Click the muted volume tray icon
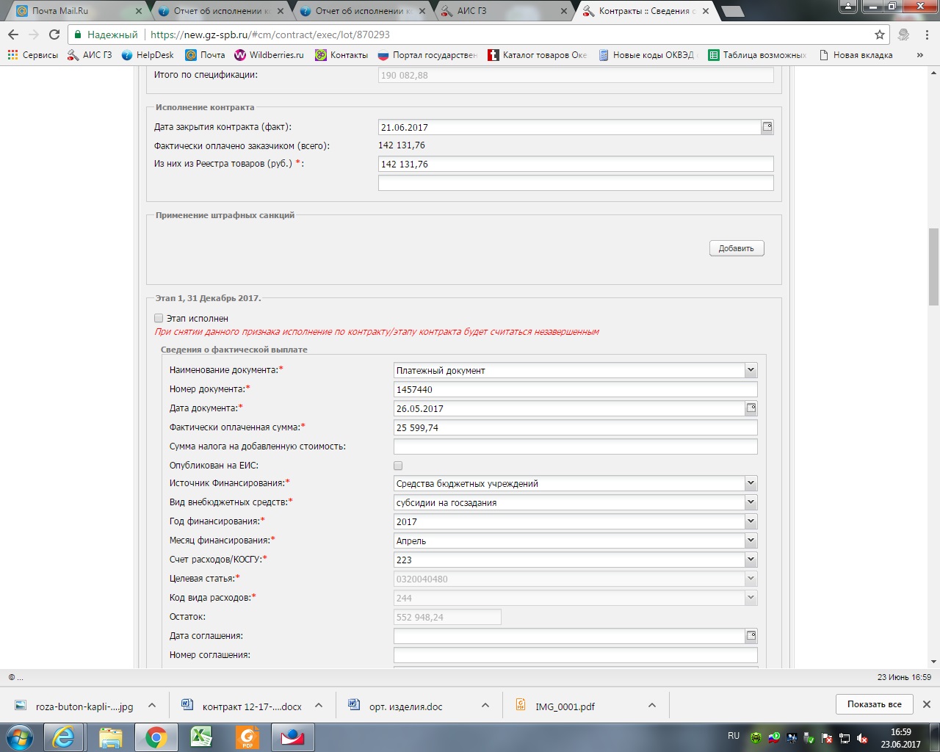Screen dimensions: 940x752 click(x=862, y=738)
